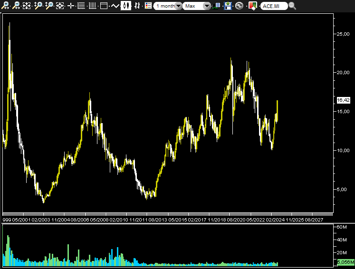Switch to line chart style
The height and width of the screenshot is (269, 355).
coord(115,6)
